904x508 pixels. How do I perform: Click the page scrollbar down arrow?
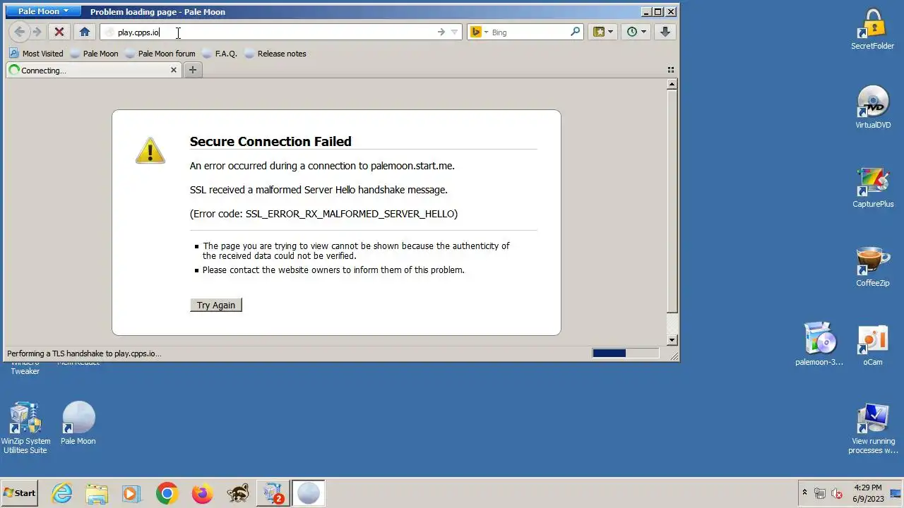point(672,340)
